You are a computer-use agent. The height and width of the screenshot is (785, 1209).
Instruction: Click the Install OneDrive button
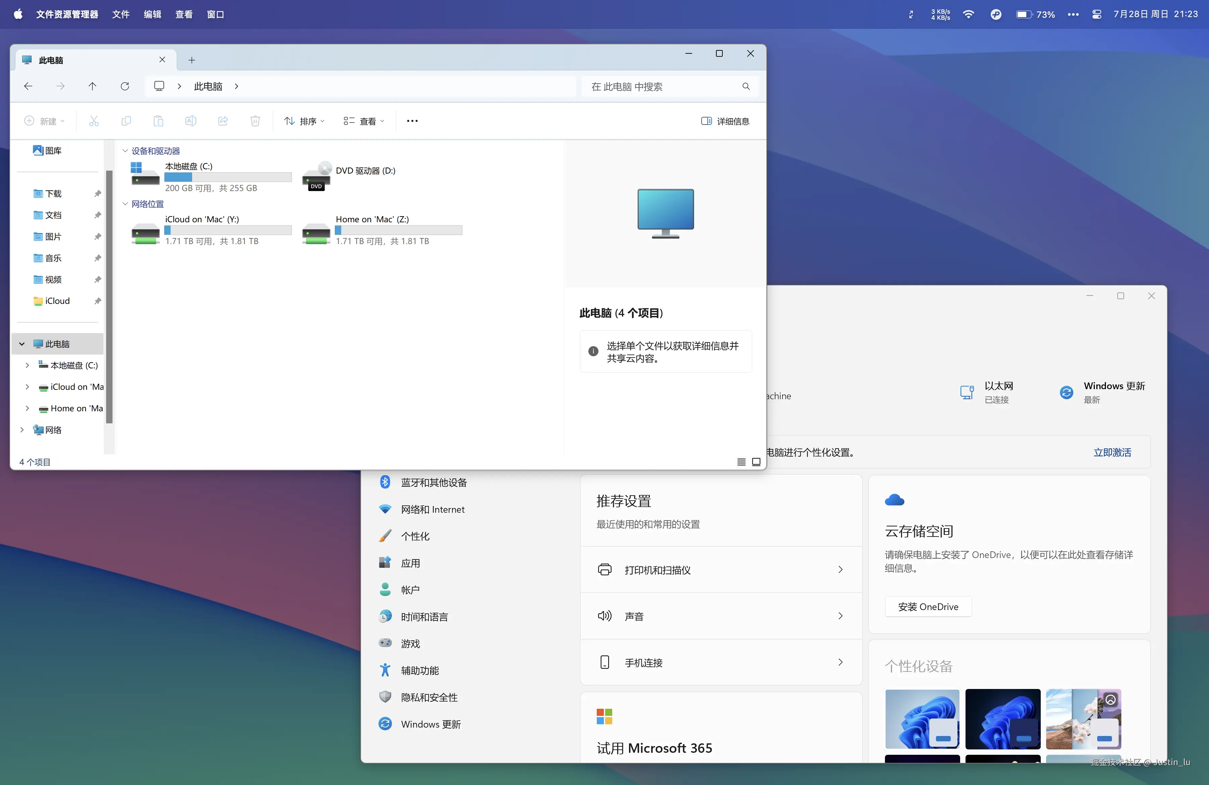click(928, 606)
